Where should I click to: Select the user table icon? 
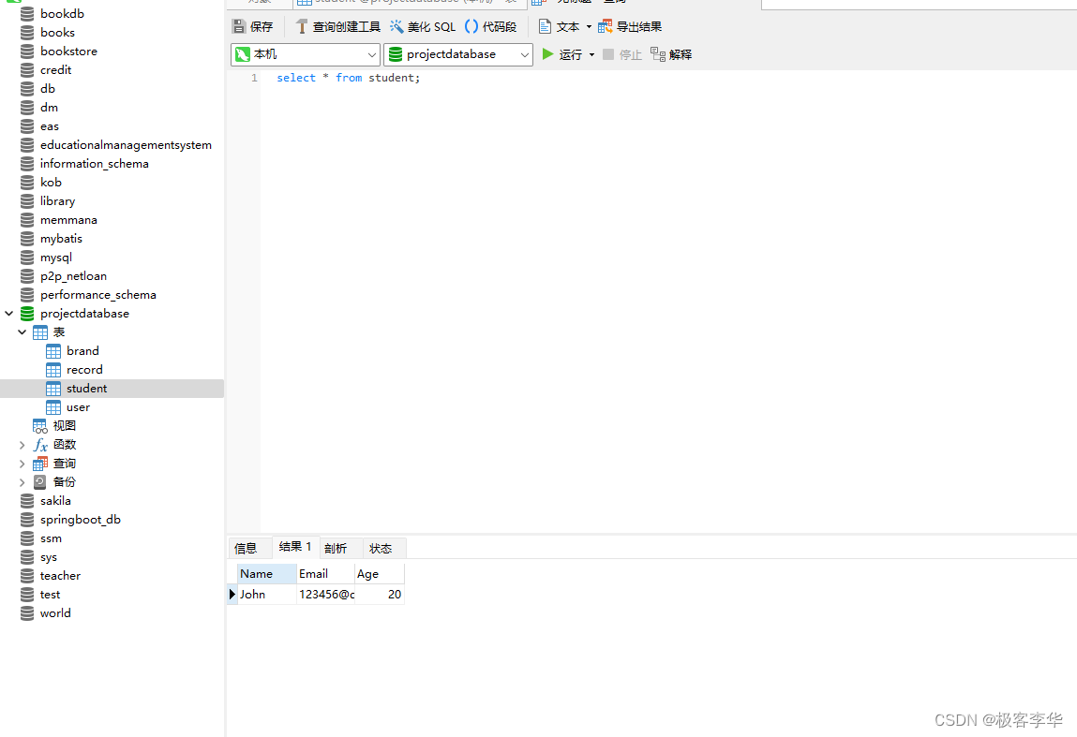[53, 407]
